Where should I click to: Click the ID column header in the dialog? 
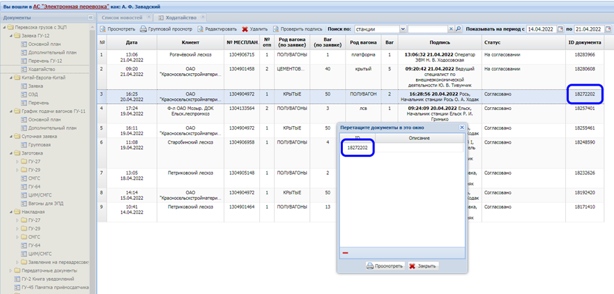click(357, 138)
